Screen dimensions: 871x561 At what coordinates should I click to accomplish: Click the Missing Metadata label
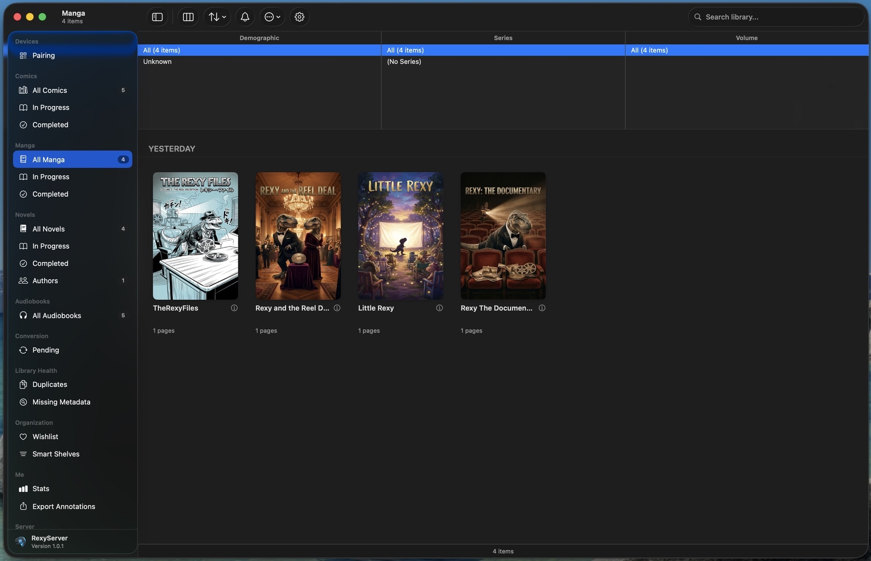point(61,402)
